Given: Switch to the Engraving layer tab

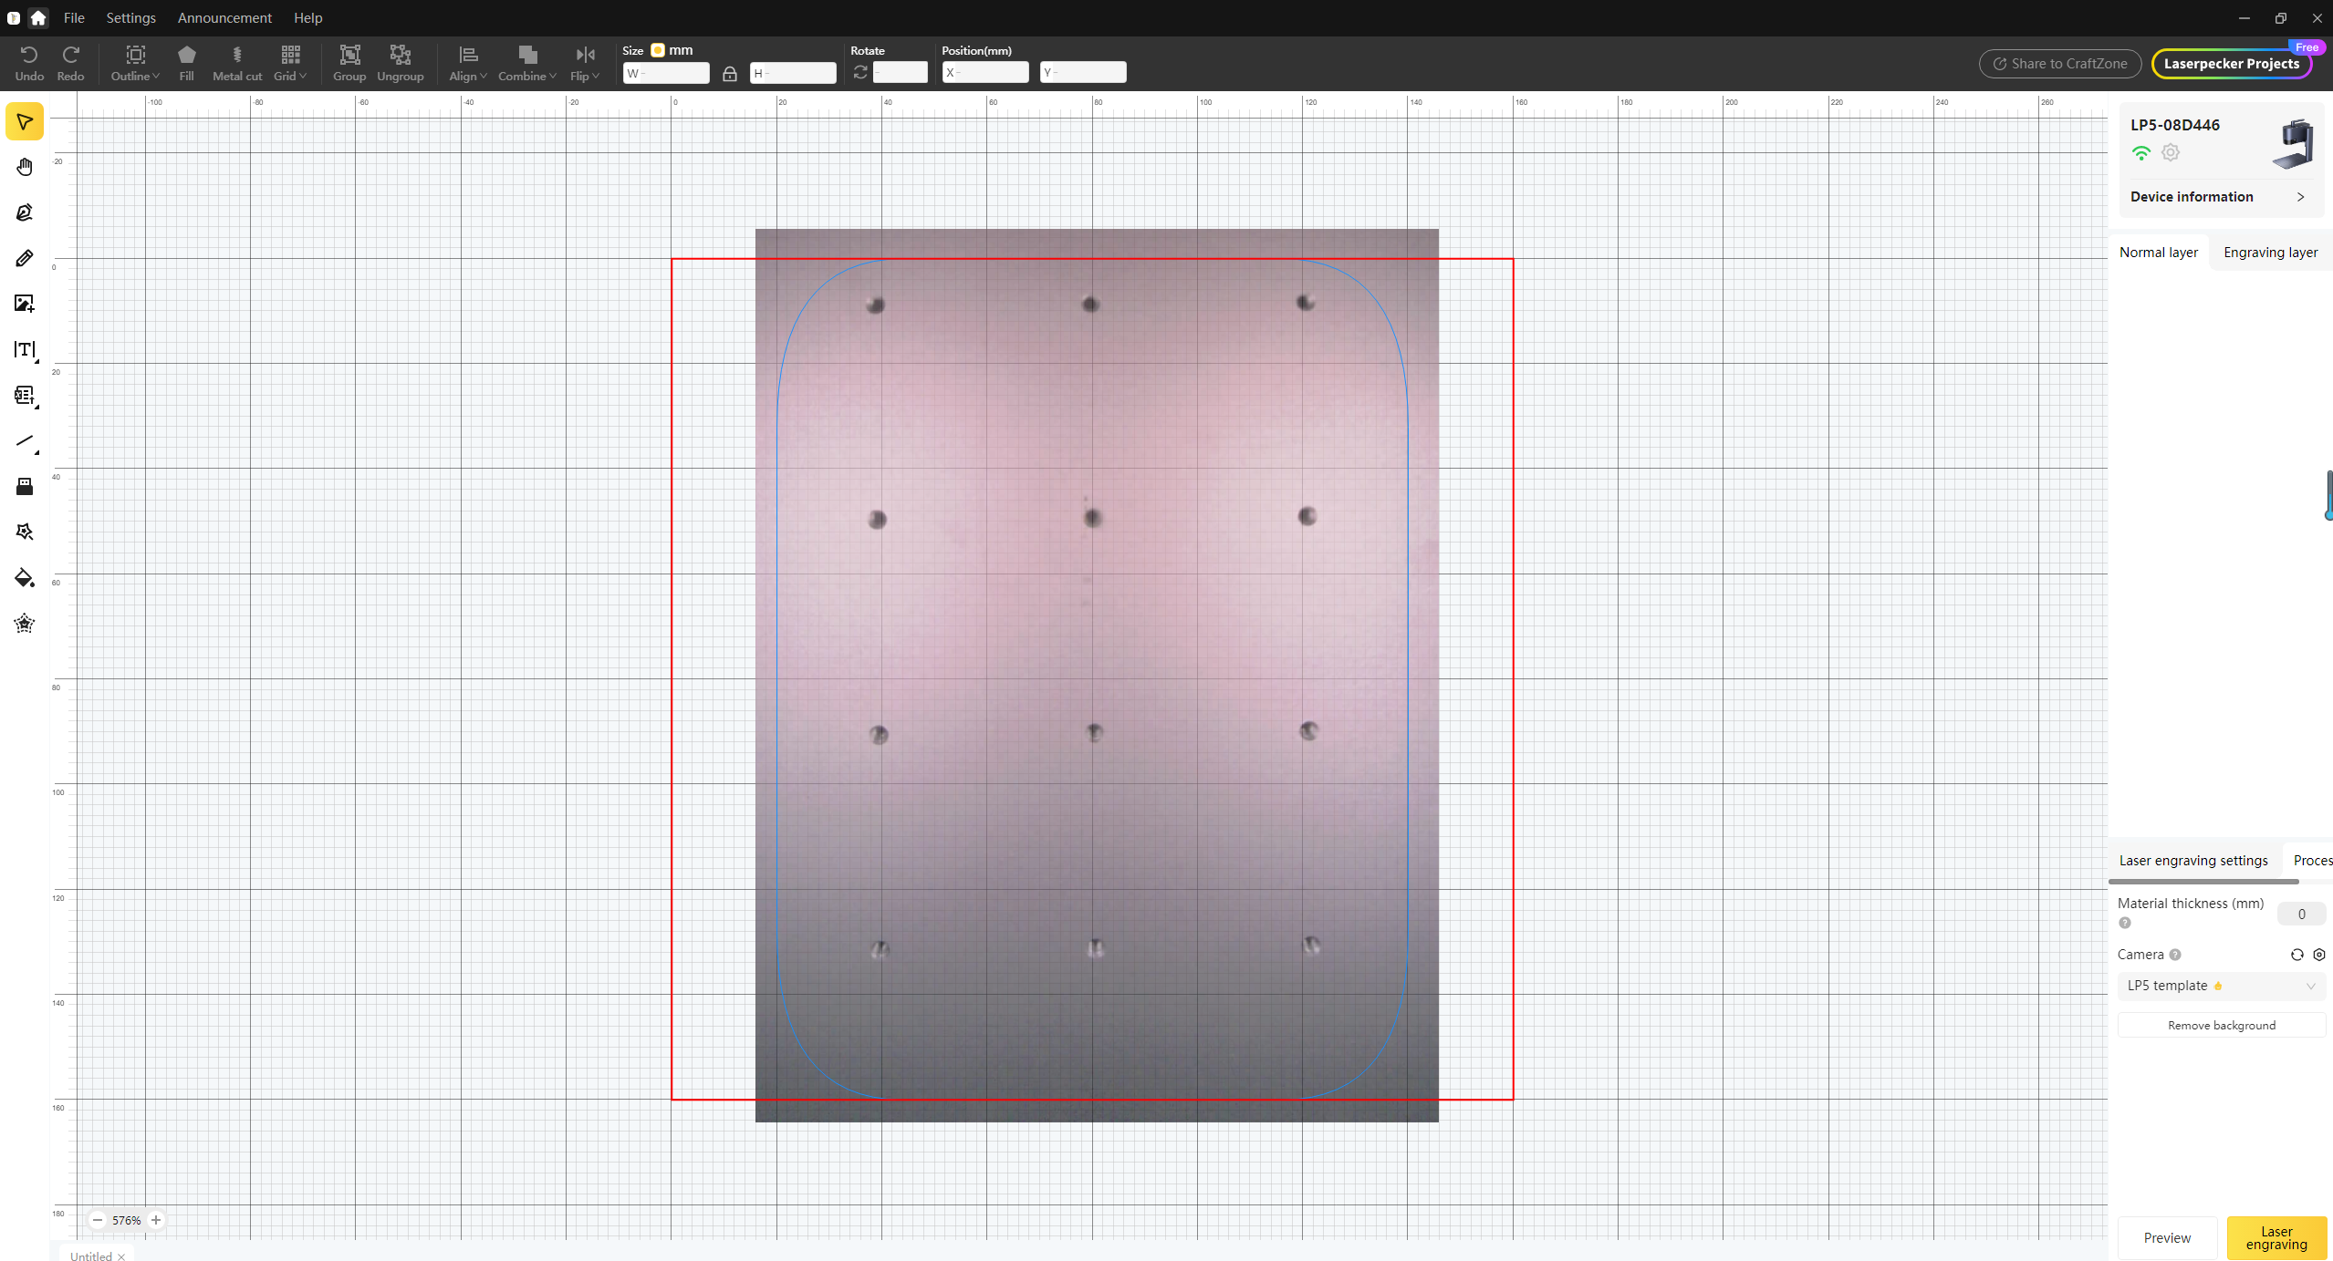Looking at the screenshot, I should click(2269, 253).
